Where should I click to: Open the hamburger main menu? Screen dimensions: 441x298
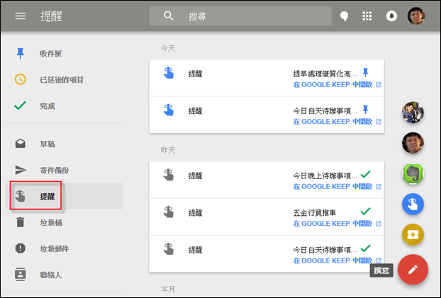click(x=21, y=16)
